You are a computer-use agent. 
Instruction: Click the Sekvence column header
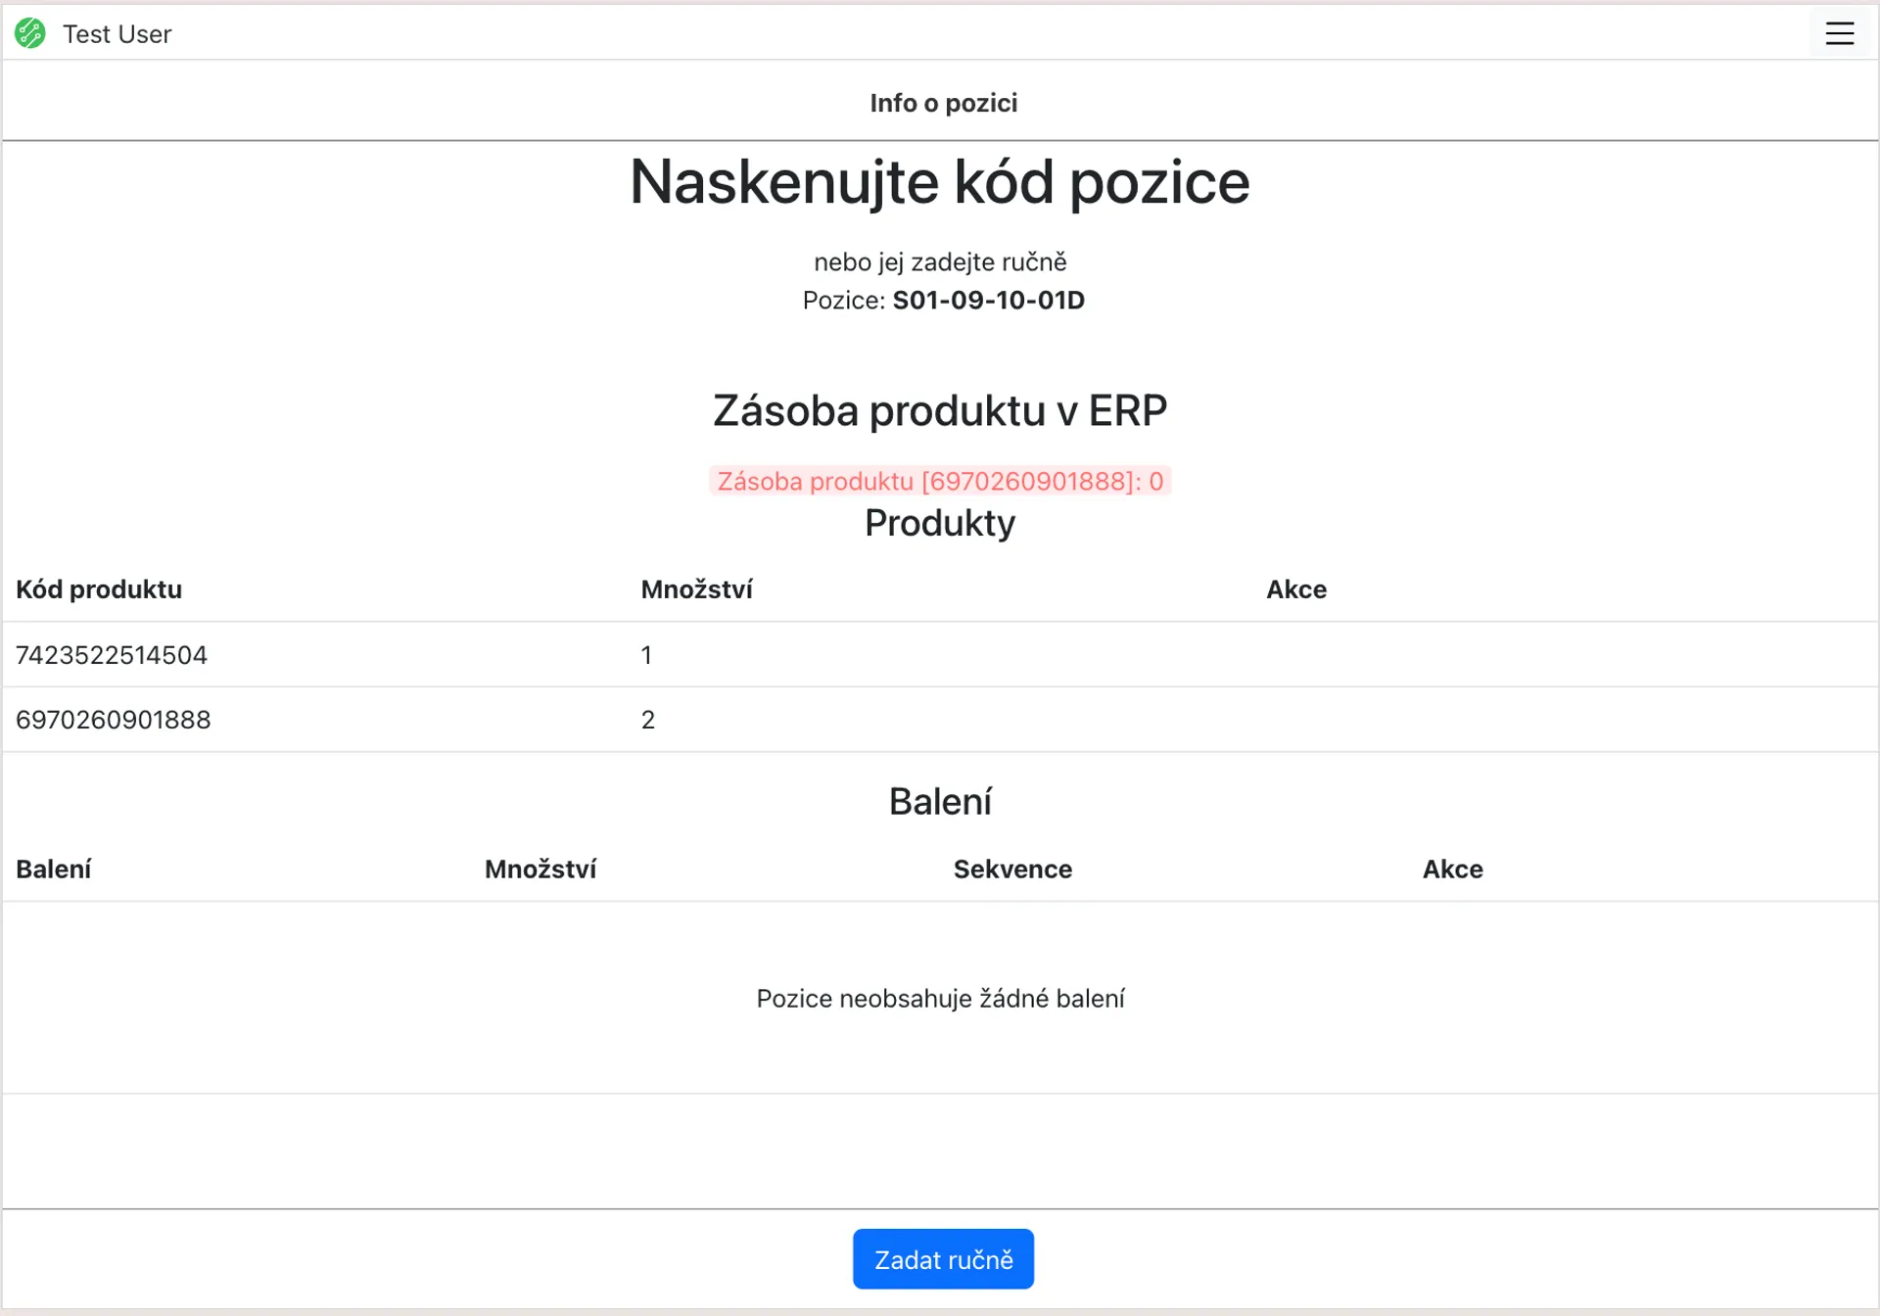pyautogui.click(x=1012, y=869)
